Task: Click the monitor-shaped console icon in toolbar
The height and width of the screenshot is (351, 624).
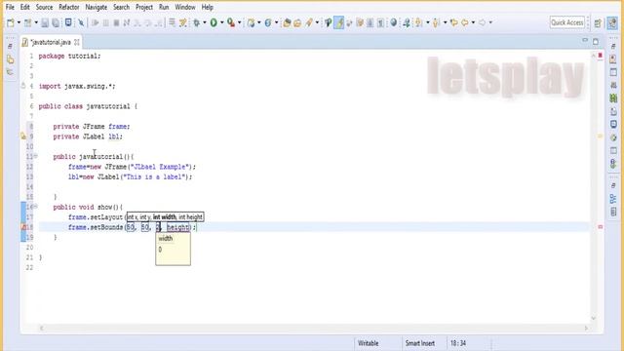Action: click(68, 22)
